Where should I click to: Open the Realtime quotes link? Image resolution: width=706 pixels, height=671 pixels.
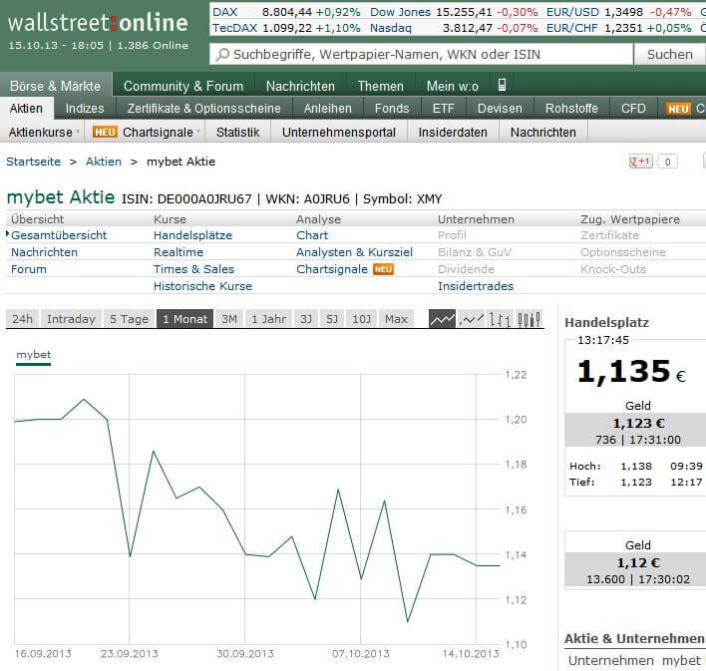point(178,252)
